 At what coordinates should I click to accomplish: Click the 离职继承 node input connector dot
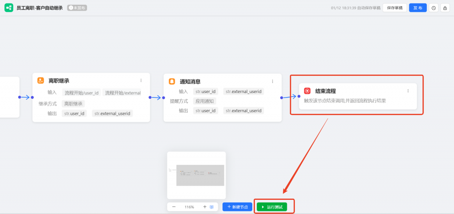pos(32,97)
